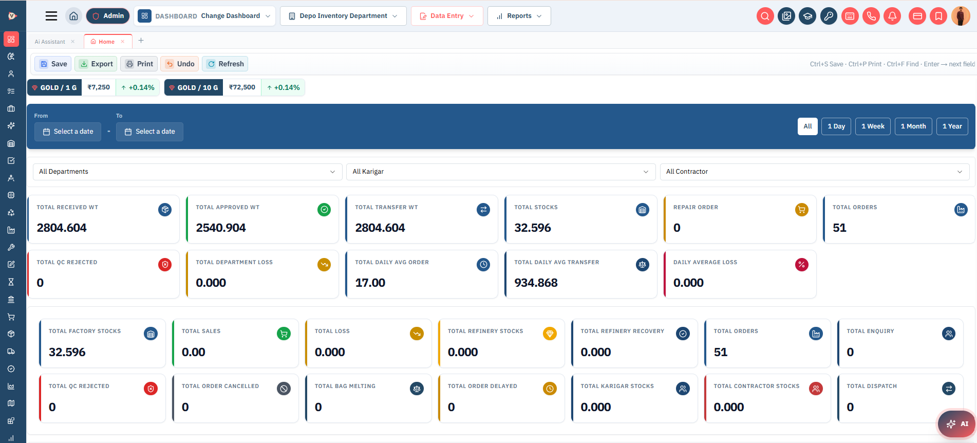Click the red search icon in header

click(765, 16)
